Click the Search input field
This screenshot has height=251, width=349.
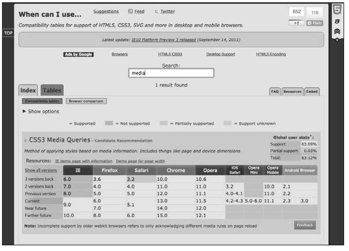(171, 73)
